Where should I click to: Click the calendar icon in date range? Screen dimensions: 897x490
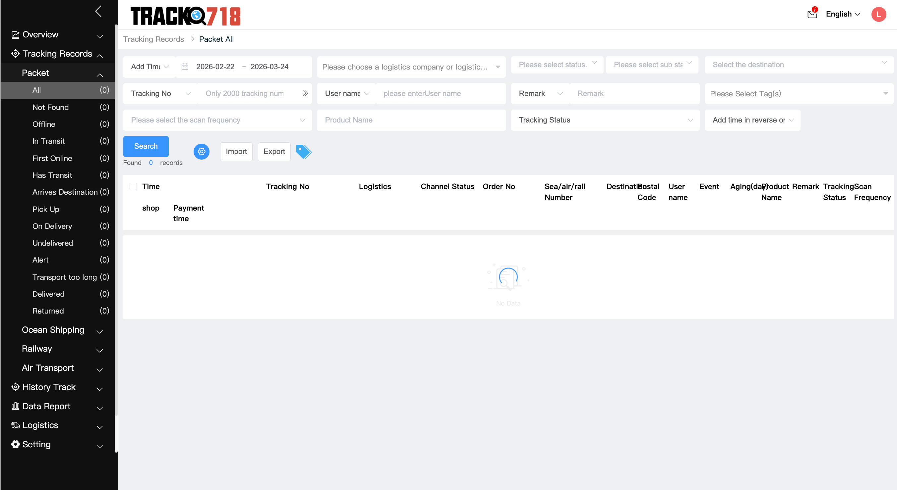[185, 67]
